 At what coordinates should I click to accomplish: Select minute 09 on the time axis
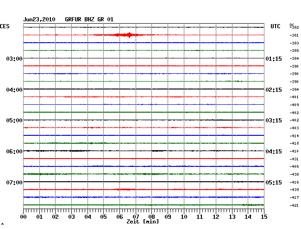(x=168, y=217)
